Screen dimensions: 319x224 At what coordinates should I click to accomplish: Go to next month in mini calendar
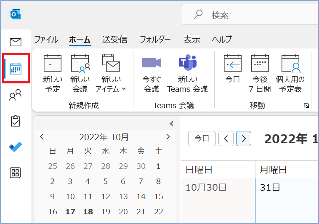point(168,137)
